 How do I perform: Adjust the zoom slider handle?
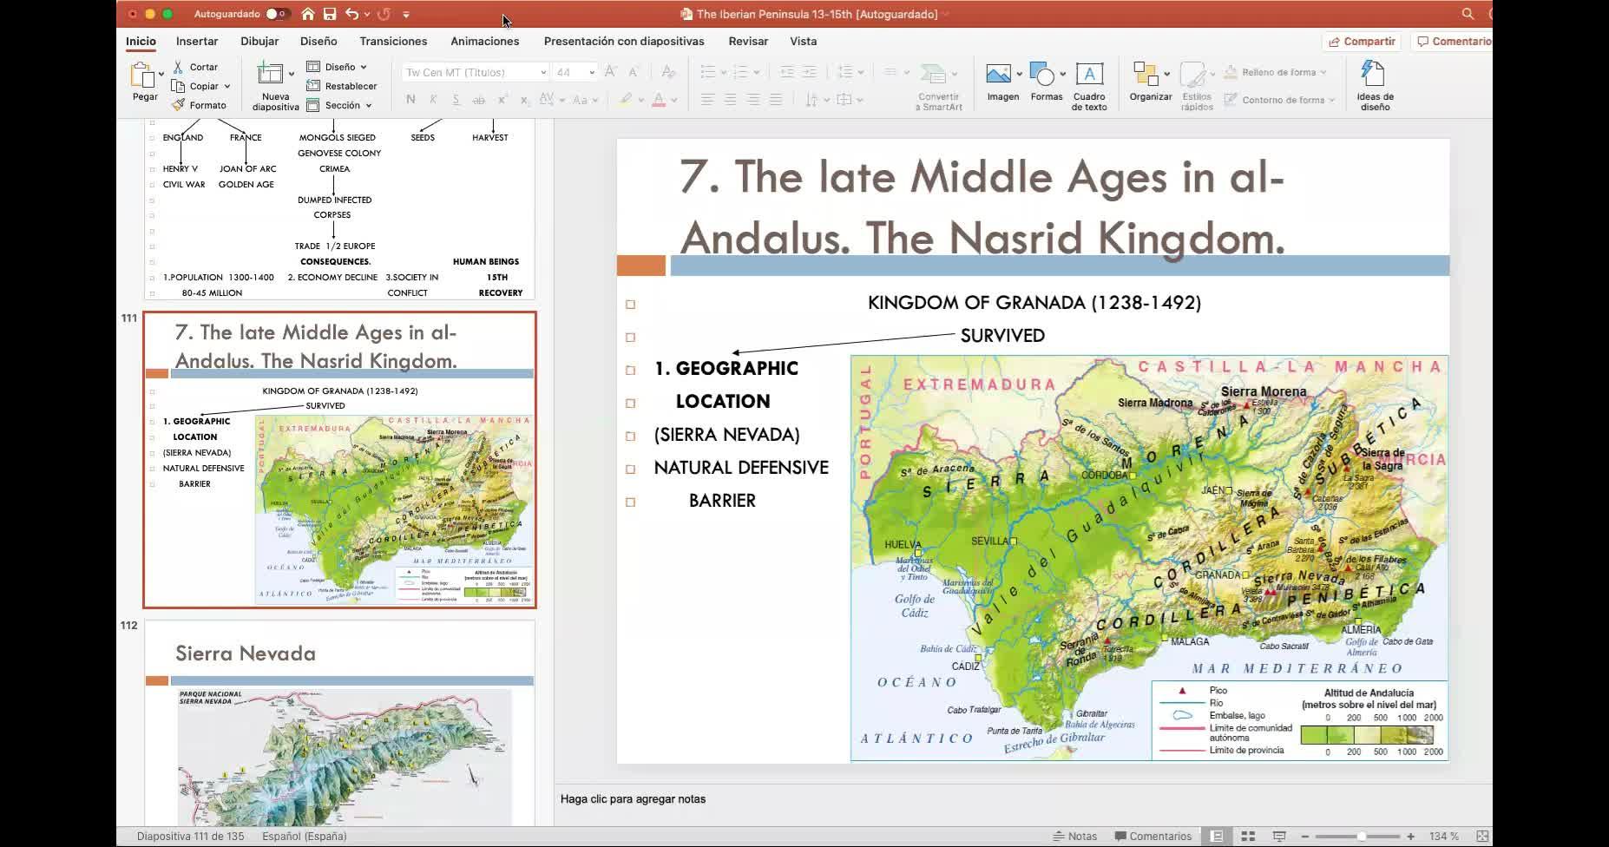1361,836
